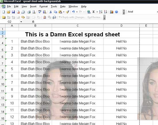Insert a hyperlink via the globe icon
The width and height of the screenshot is (158, 125).
click(x=89, y=12)
